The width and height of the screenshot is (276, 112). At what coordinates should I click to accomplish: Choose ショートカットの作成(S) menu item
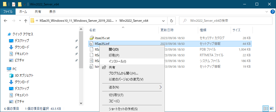pyautogui.click(x=132, y=109)
